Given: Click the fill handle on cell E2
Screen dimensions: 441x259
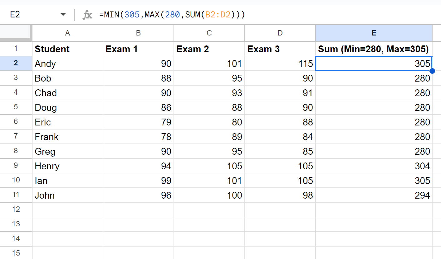Looking at the screenshot, I should pyautogui.click(x=432, y=71).
